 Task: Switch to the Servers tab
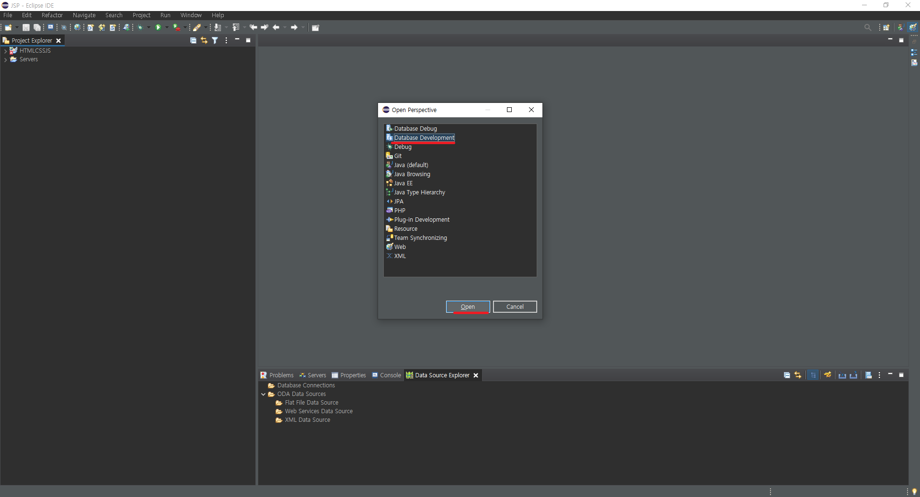point(312,375)
